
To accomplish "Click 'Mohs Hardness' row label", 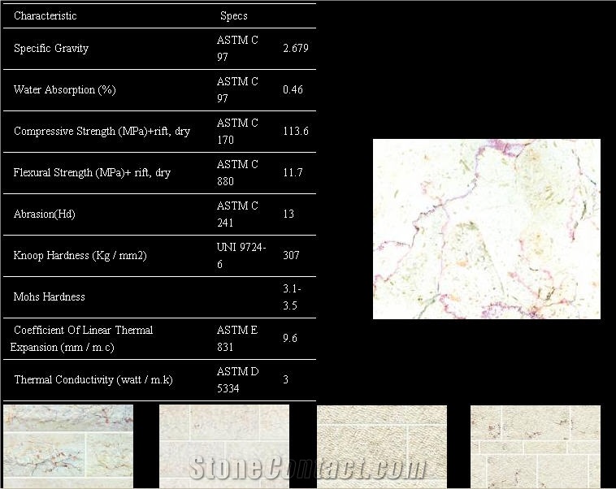I will tap(49, 296).
